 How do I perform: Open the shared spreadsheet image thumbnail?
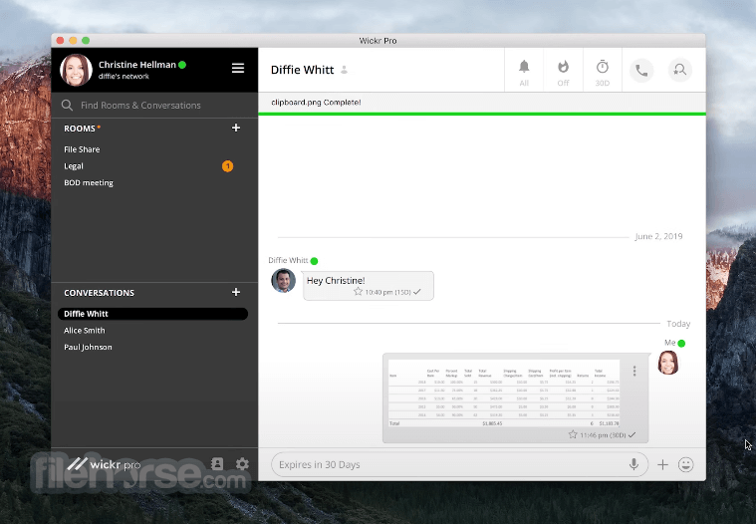tap(504, 393)
